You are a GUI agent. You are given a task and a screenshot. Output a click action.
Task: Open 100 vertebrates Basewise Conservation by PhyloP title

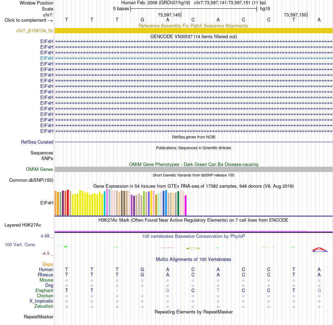pyautogui.click(x=193, y=236)
